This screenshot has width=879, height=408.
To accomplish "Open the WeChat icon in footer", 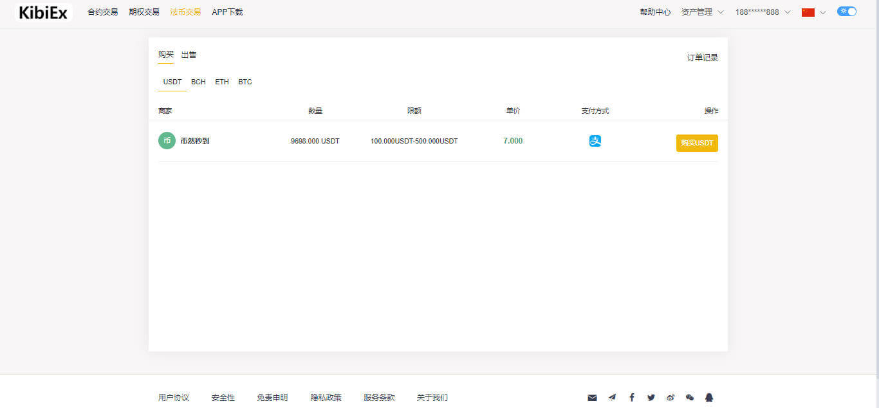I will 690,398.
